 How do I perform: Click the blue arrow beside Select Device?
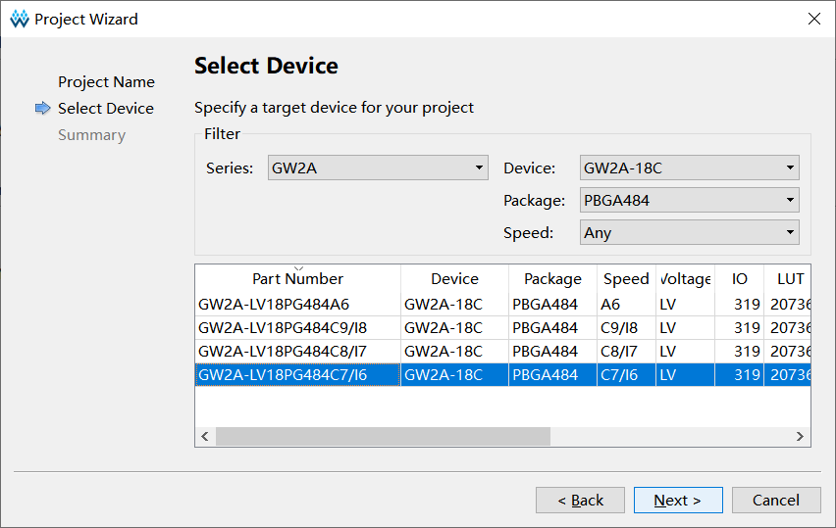(x=42, y=109)
